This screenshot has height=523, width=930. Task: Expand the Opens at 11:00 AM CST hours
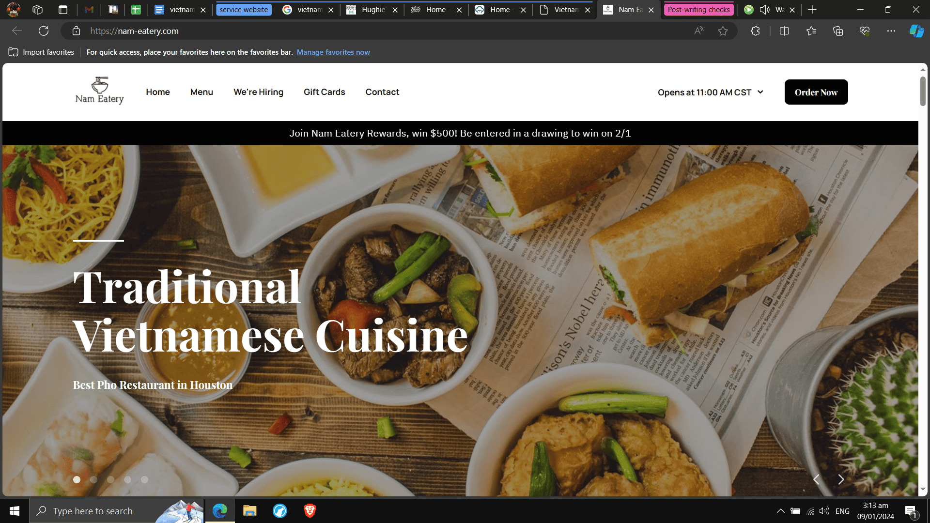click(x=711, y=92)
